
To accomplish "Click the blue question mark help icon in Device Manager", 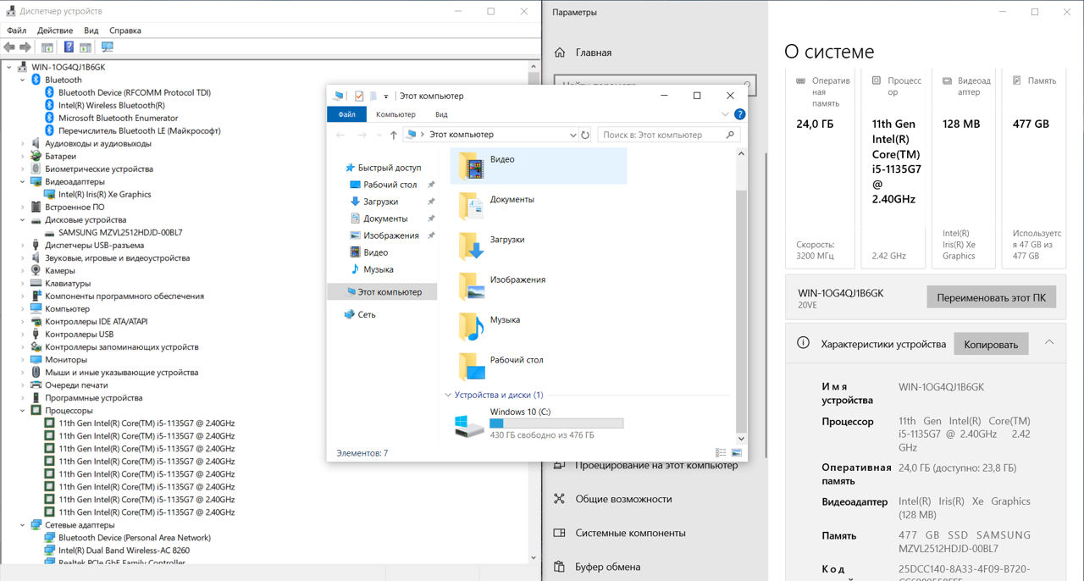I will [69, 47].
